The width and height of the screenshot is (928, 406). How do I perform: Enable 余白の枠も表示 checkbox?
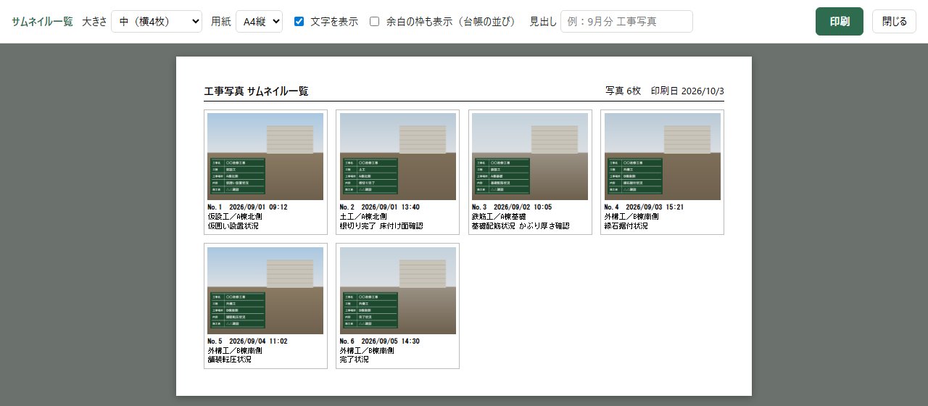(x=375, y=22)
